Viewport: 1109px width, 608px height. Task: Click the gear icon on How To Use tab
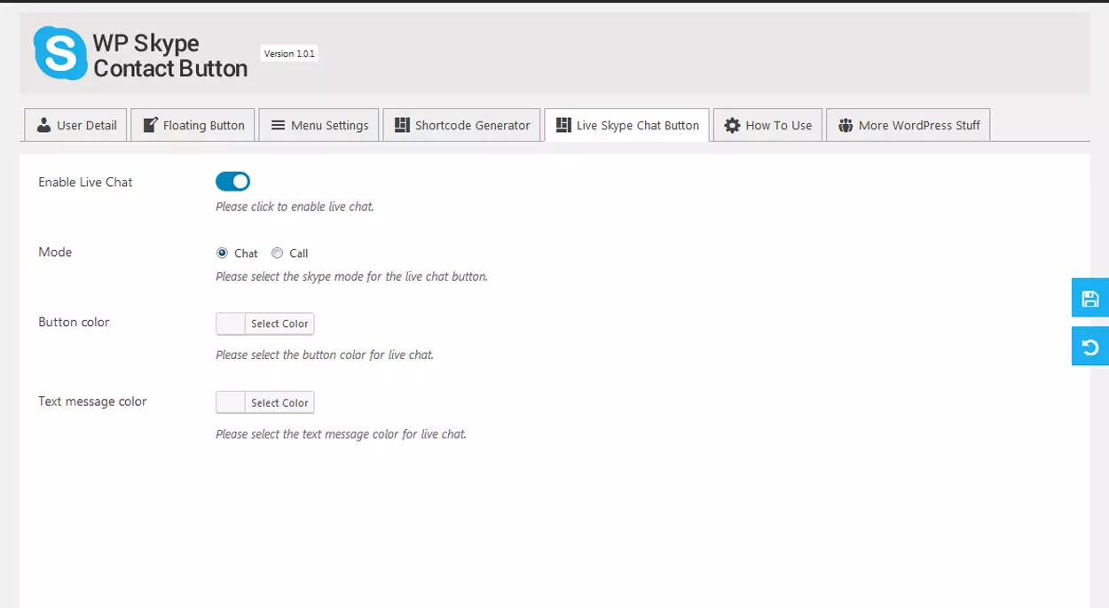tap(732, 125)
